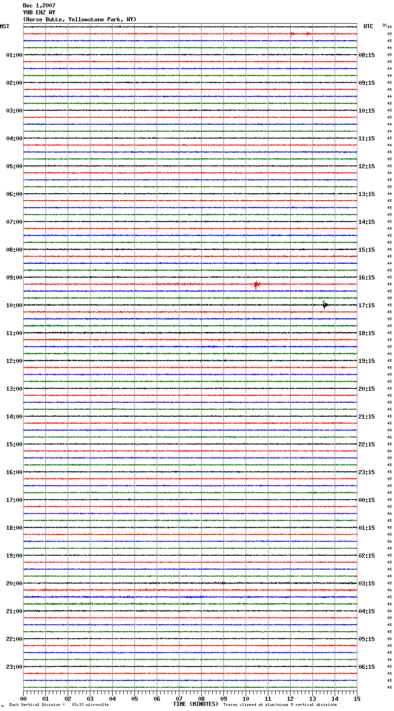This screenshot has width=394, height=711.
Task: Select the 10:00 MST row label
Action: [x=14, y=305]
